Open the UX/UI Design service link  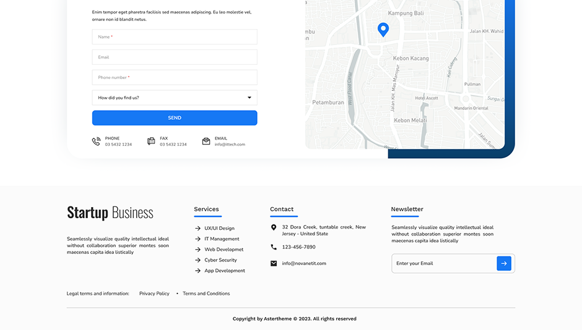[x=219, y=229]
